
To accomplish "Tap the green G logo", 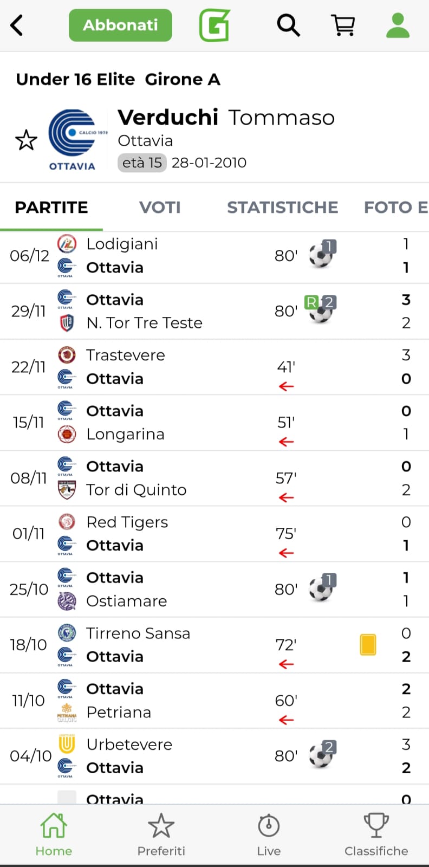I will click(214, 25).
